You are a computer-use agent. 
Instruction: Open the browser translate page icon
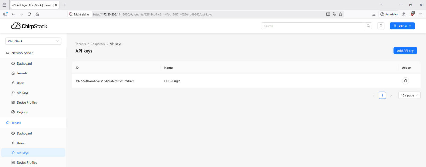[x=334, y=14]
